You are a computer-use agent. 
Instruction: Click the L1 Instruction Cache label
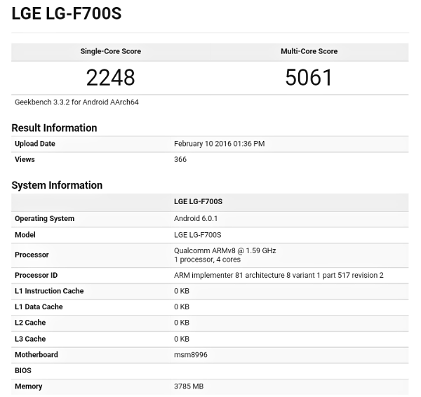pyautogui.click(x=49, y=291)
